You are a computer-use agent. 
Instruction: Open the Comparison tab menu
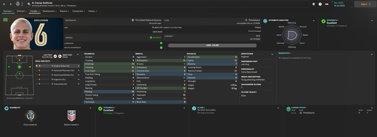[79, 11]
